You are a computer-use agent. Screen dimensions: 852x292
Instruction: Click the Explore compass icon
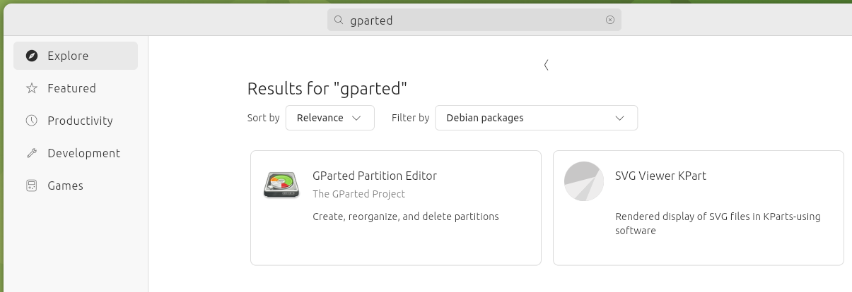click(x=31, y=56)
